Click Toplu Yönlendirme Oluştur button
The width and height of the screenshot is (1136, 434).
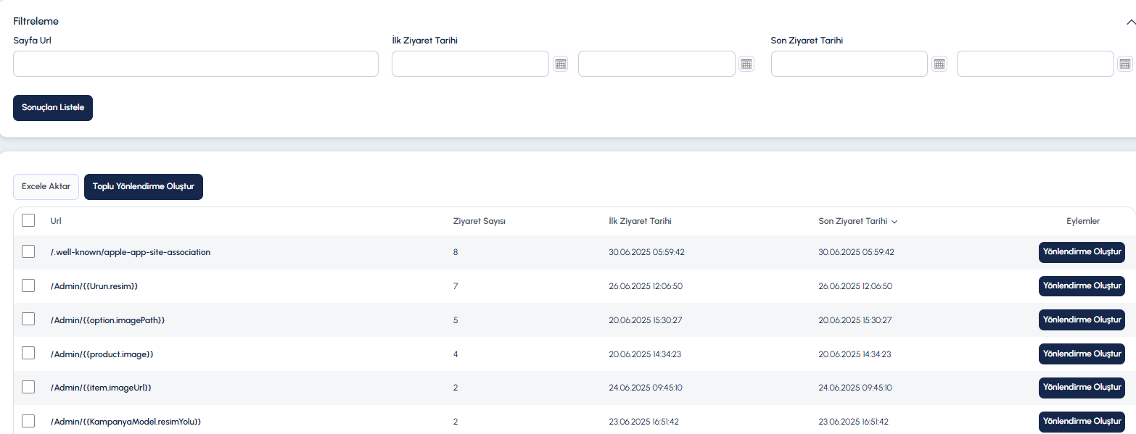point(144,186)
